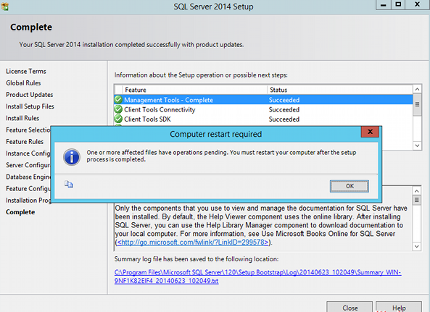Image resolution: width=430 pixels, height=312 pixels.
Task: Select the Product Updates step in sidebar
Action: point(30,95)
